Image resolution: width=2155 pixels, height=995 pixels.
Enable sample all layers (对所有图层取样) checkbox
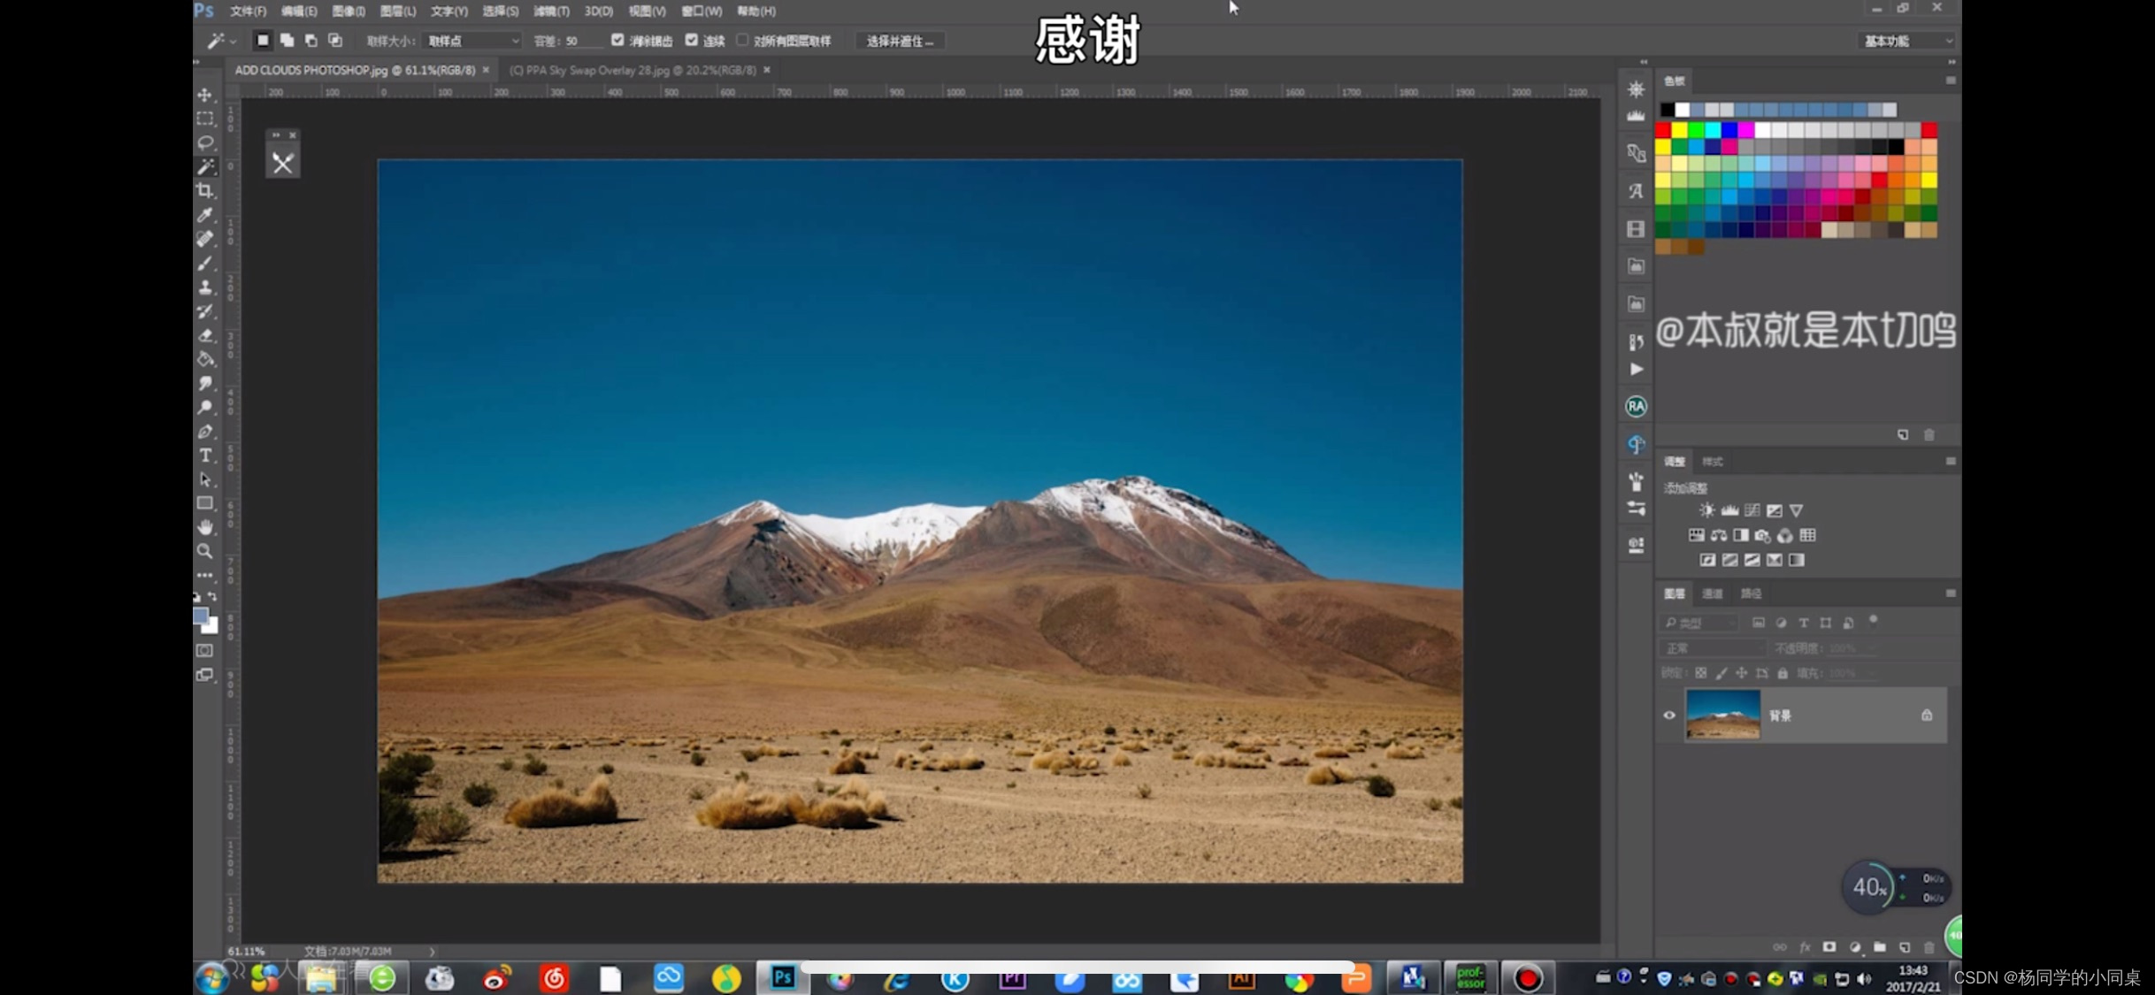coord(742,40)
